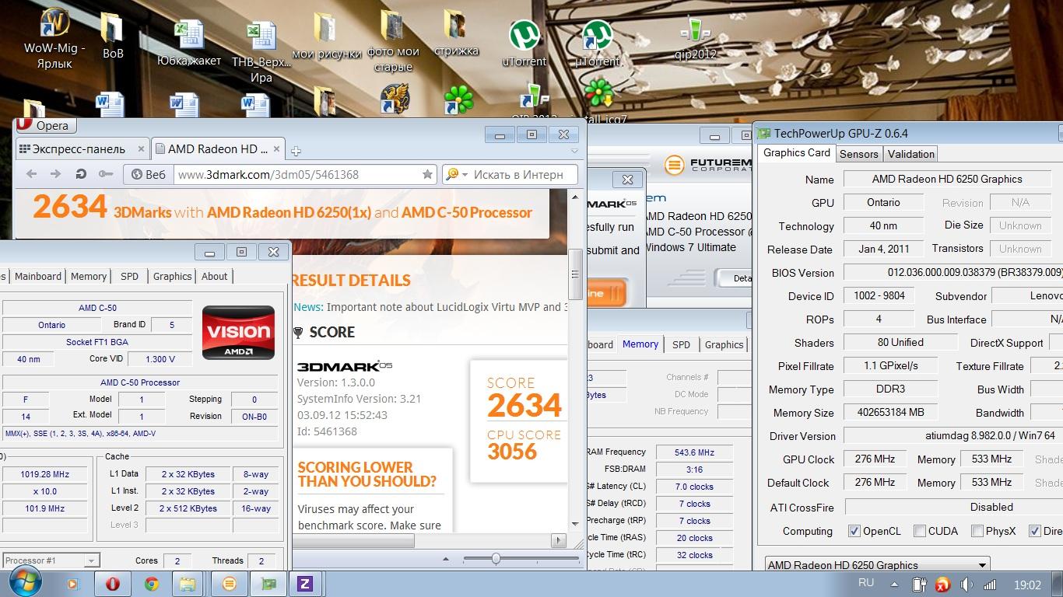Open Processor #1 dropdown in CPU-Z
The image size is (1063, 597).
[x=51, y=560]
